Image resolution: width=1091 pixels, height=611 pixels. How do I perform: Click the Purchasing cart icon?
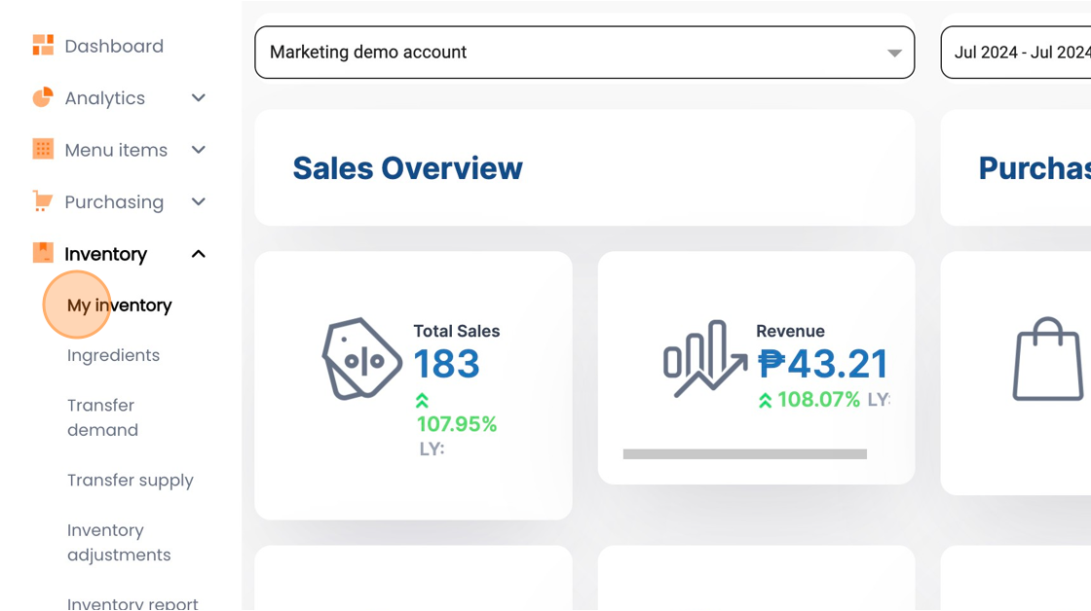tap(43, 201)
